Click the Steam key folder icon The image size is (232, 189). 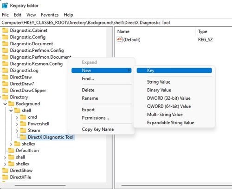coord(23,130)
